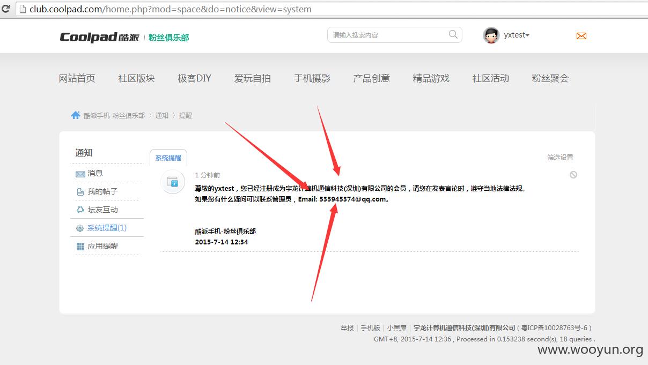Click the 1 分钟前 timestamp
648x365 pixels.
pyautogui.click(x=208, y=175)
